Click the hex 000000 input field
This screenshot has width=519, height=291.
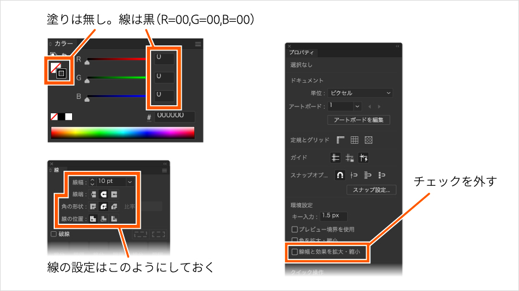(x=175, y=117)
